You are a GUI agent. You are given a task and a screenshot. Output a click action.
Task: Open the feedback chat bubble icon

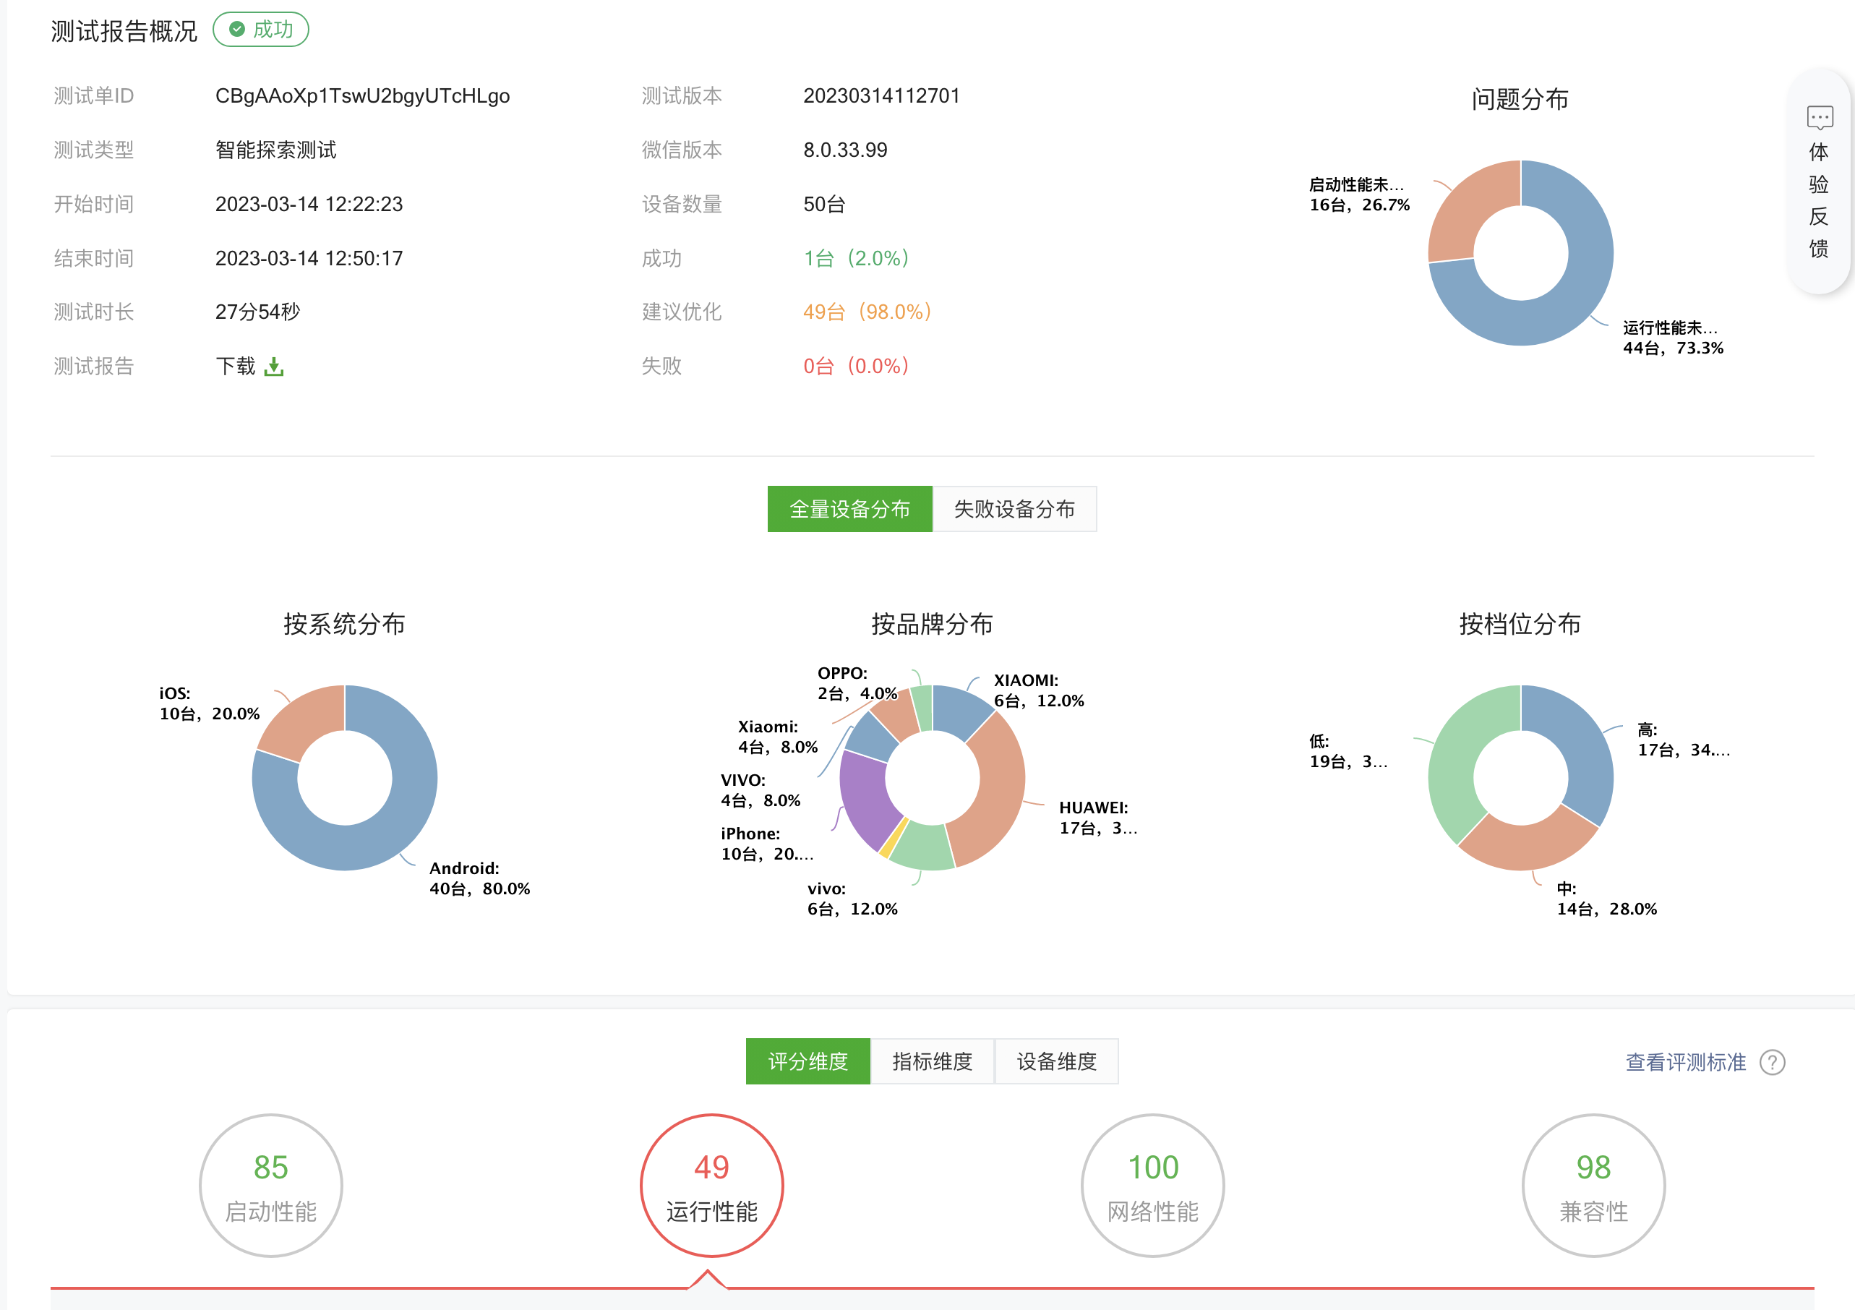(x=1820, y=118)
